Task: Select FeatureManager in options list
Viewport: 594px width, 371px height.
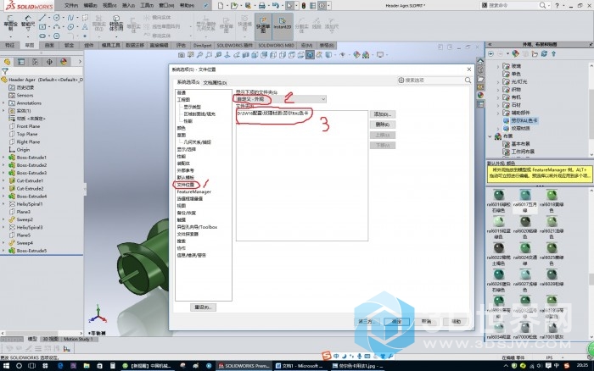Action: 193,191
